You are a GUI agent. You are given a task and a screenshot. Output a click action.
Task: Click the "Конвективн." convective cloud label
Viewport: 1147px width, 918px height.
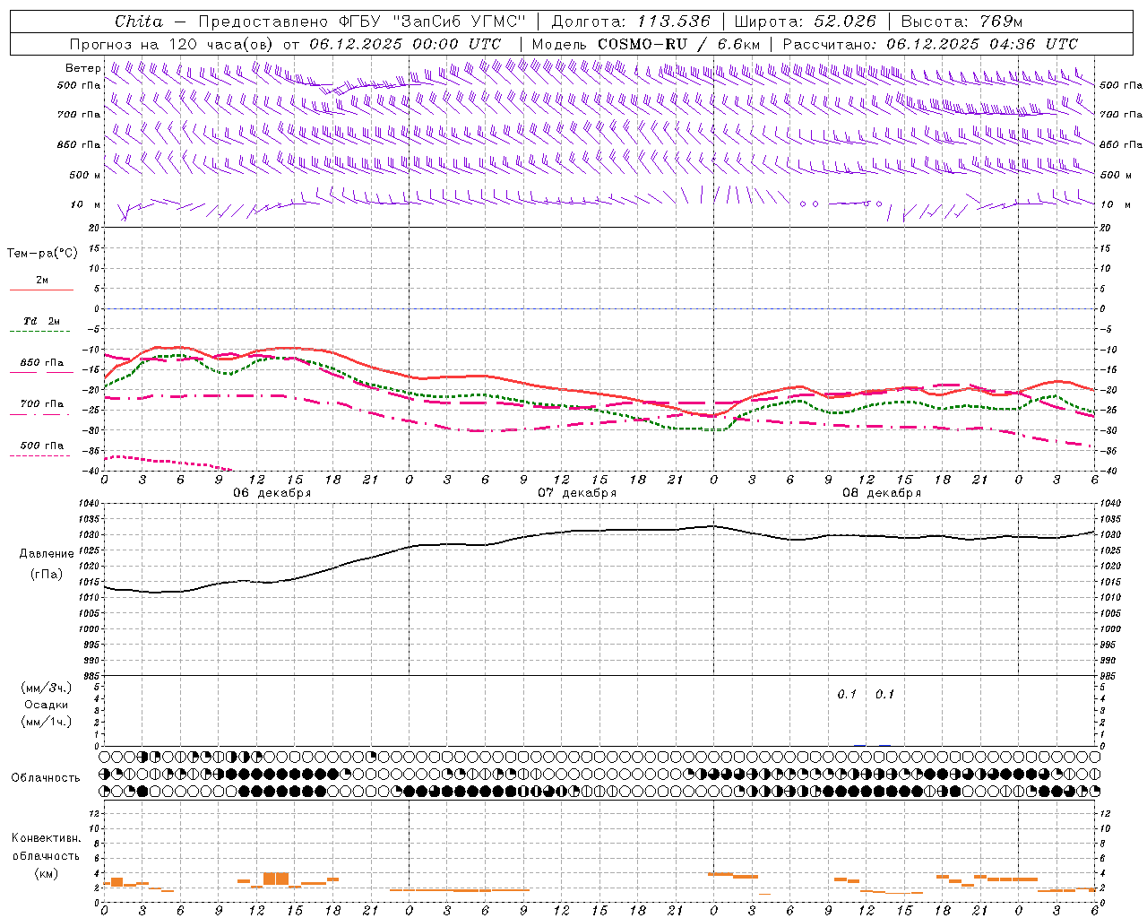pos(47,838)
